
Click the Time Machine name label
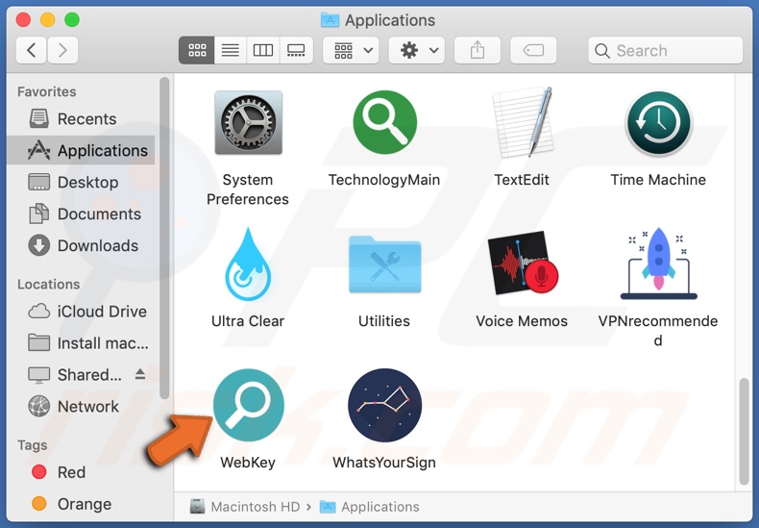(x=658, y=180)
